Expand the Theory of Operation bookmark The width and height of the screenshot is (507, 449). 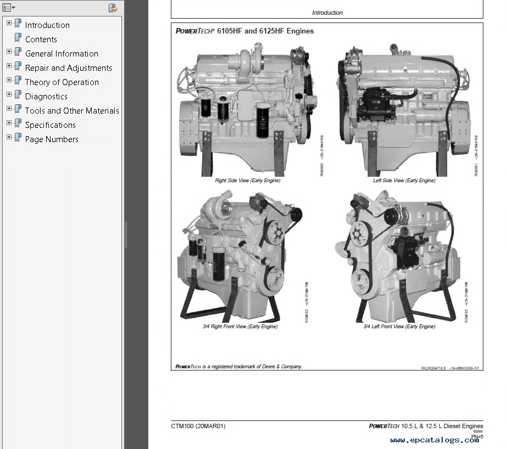tap(9, 80)
